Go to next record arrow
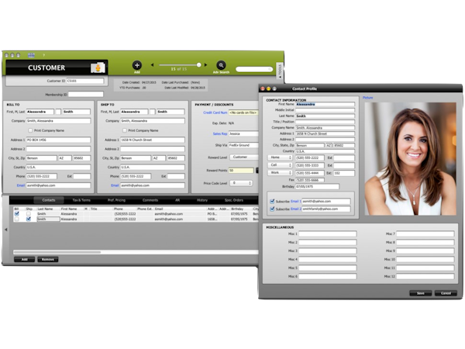 pos(205,65)
